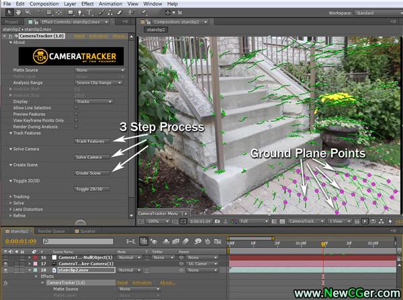Open the viewer resolution Full dropdown
The height and width of the screenshot is (300, 403).
tap(254, 222)
